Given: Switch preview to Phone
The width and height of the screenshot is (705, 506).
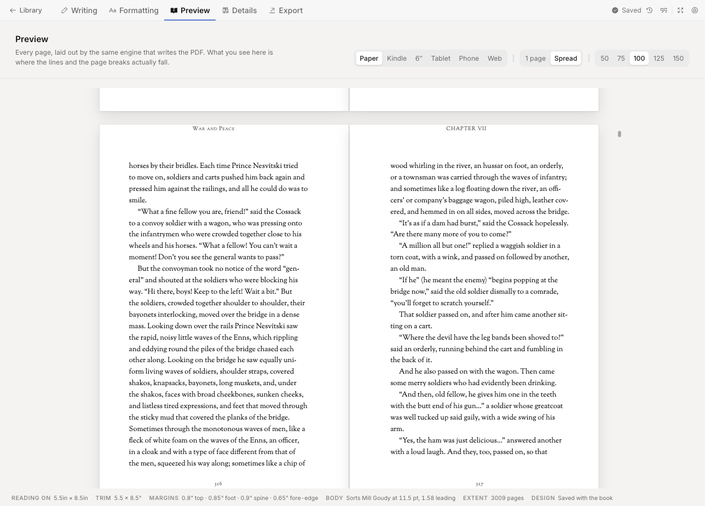Looking at the screenshot, I should [x=469, y=59].
